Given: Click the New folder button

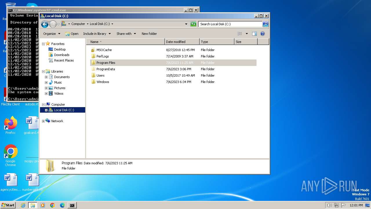Looking at the screenshot, I should click(x=149, y=34).
